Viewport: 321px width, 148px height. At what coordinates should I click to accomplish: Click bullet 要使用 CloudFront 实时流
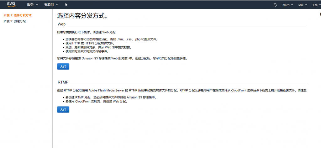[97, 102]
